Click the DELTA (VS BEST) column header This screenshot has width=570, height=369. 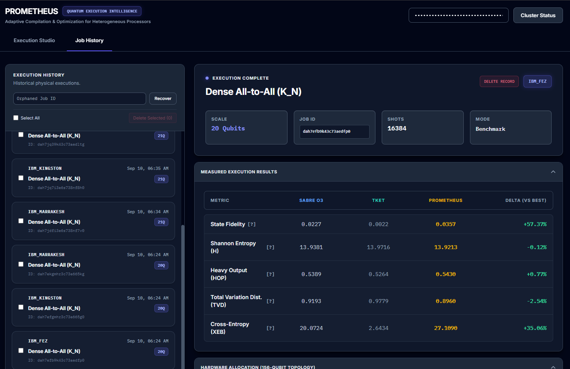point(526,200)
